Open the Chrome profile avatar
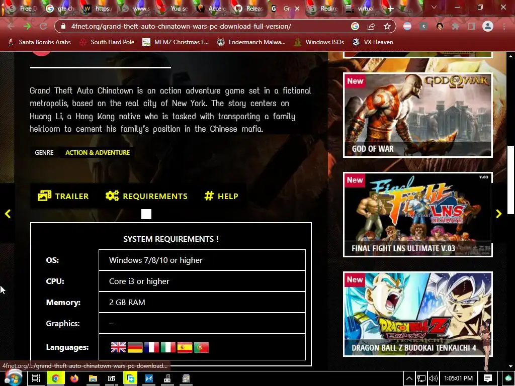The image size is (515, 386). 488,26
